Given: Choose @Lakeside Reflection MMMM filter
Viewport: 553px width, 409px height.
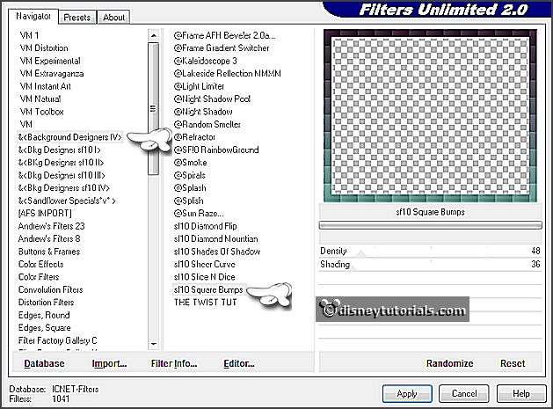Looking at the screenshot, I should click(x=228, y=74).
